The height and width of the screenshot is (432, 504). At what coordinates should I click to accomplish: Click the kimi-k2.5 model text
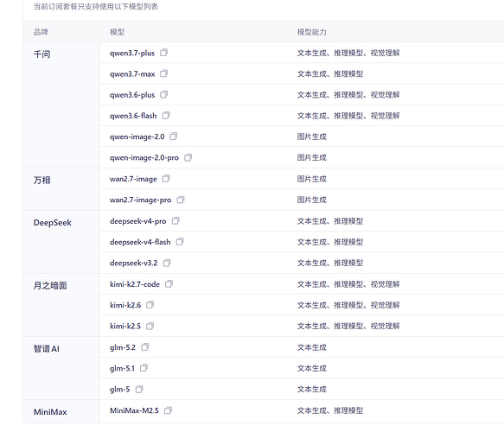coord(125,326)
